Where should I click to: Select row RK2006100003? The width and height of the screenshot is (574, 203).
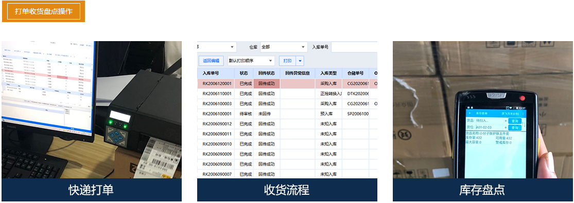click(287, 103)
